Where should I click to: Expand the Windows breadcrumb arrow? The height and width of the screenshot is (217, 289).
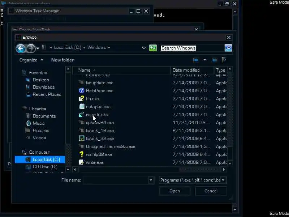click(x=109, y=48)
